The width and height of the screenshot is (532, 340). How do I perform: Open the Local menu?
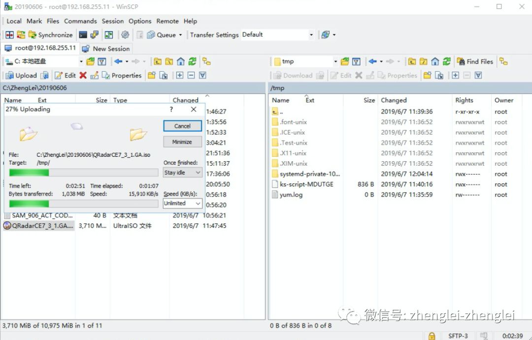14,21
